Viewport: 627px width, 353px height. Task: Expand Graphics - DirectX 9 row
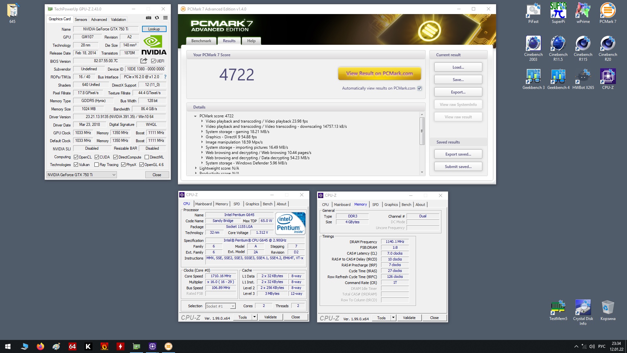[x=202, y=137]
